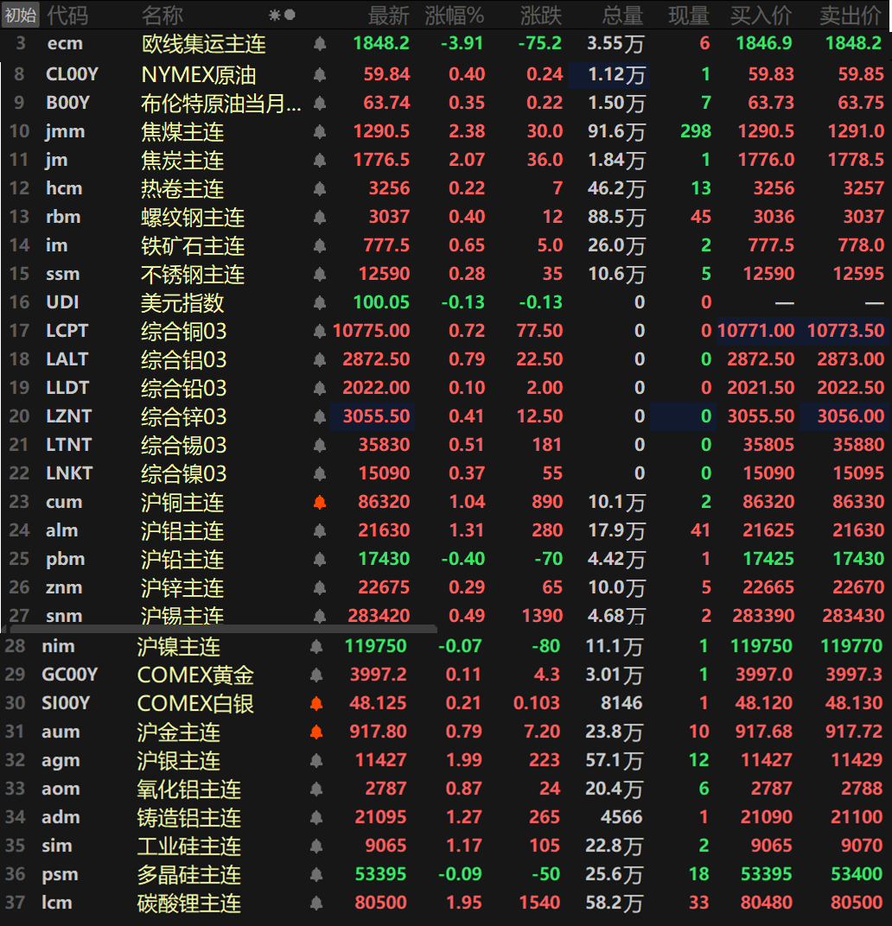The width and height of the screenshot is (892, 926).
Task: Select the 初始 tab in the header
Action: click(x=20, y=15)
